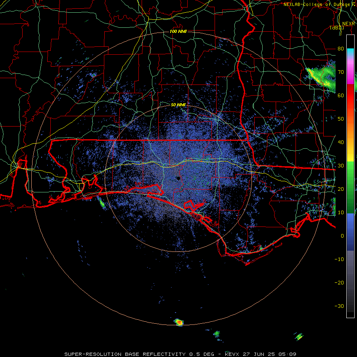Viewport: 357px width, 357px height.
Task: Select the cyan top segment of the color bar
Action: [x=350, y=52]
